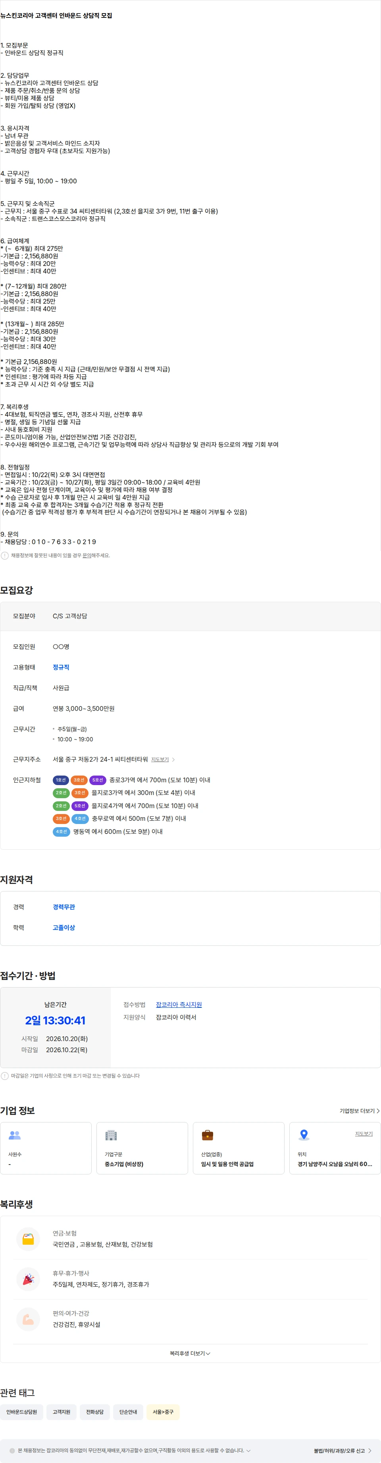
Task: Click the 마감일 2026.10.22(목) text
Action: [67, 1050]
